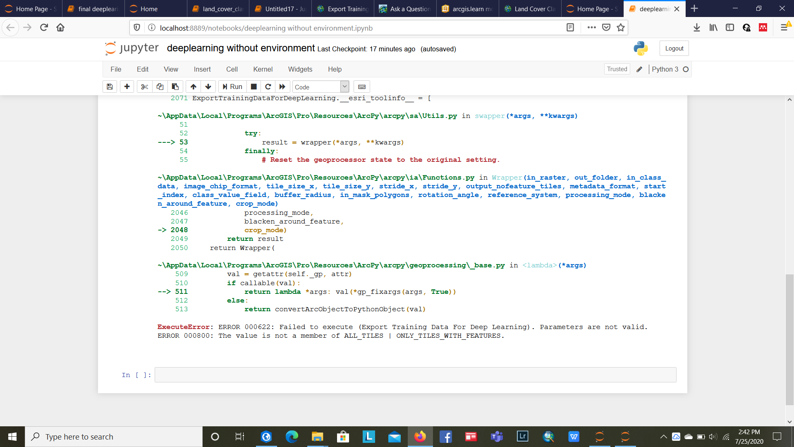Image resolution: width=794 pixels, height=447 pixels.
Task: Save page to Pocket icon
Action: point(606,28)
